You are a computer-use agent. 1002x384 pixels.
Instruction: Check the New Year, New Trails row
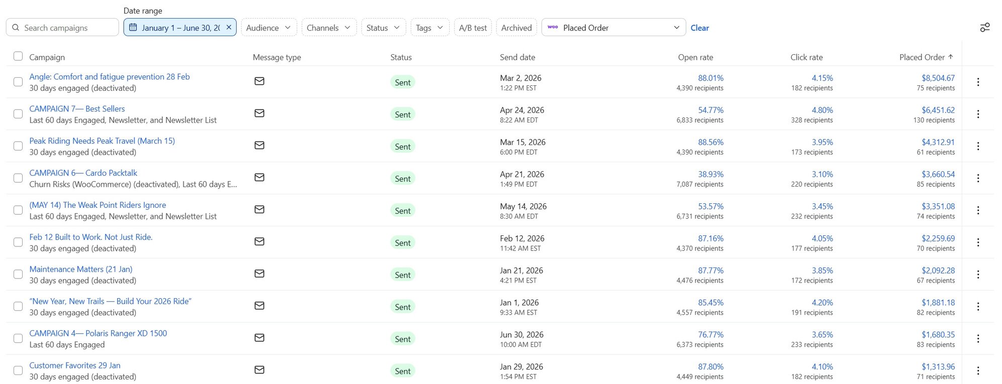click(x=18, y=307)
